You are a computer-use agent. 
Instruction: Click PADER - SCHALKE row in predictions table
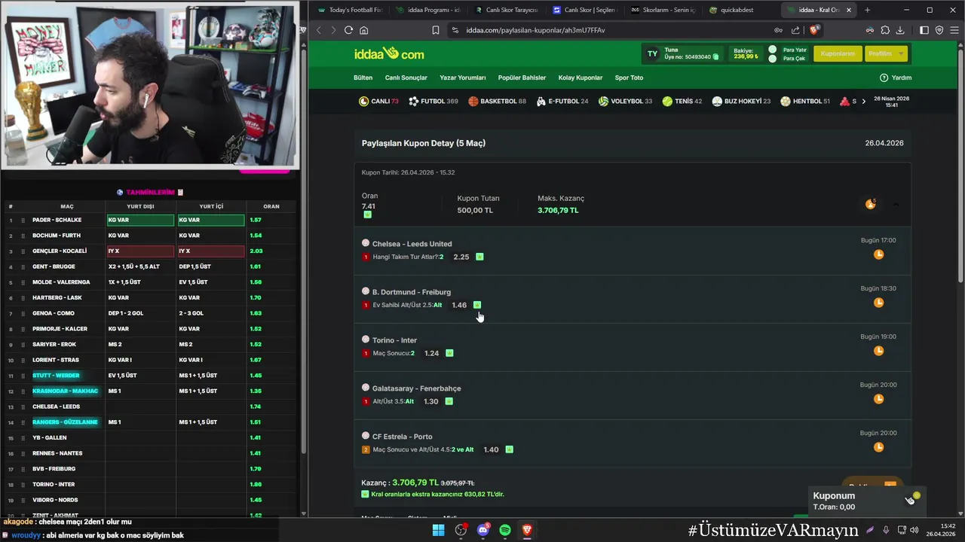click(x=151, y=220)
